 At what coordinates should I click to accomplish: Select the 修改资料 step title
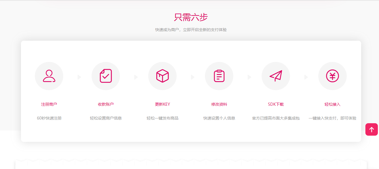click(219, 104)
